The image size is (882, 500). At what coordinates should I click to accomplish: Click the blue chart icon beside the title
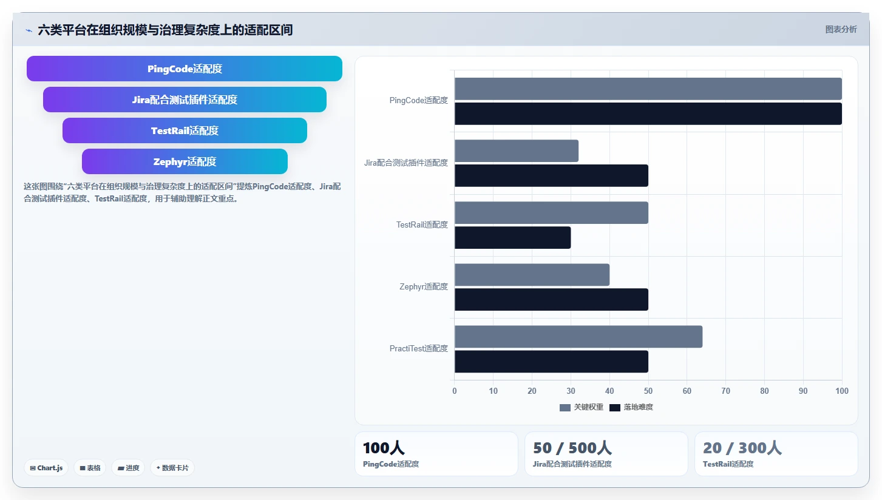(x=29, y=30)
